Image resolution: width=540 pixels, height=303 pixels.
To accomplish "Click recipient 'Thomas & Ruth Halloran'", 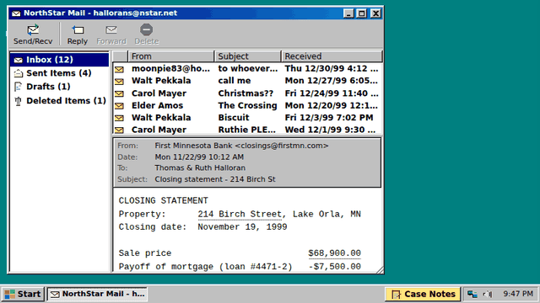I will tap(200, 168).
